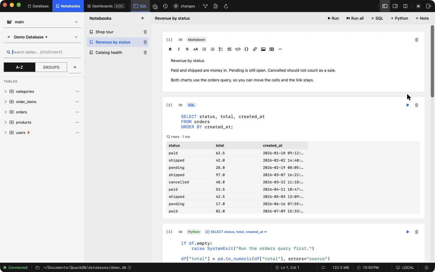
Task: Click the info icon in the status bar
Action: pyautogui.click(x=426, y=268)
